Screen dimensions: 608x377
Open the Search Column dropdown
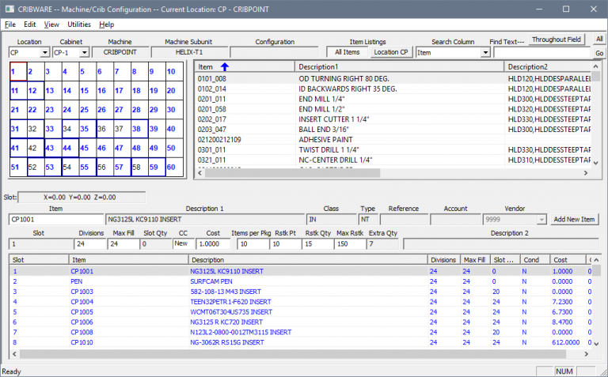tap(485, 52)
